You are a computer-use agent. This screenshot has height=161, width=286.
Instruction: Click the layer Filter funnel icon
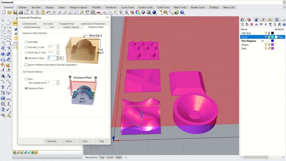pos(270,25)
